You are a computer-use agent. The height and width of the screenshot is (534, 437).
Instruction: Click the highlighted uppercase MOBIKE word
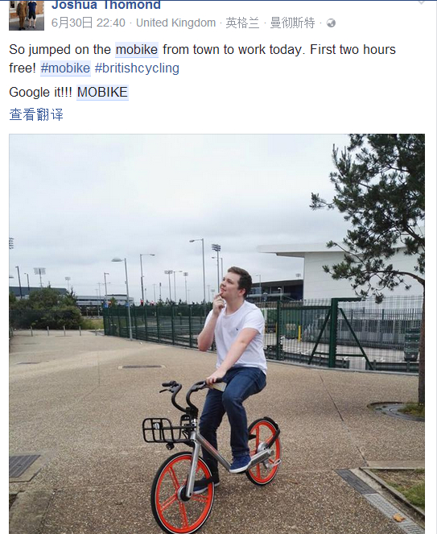click(102, 93)
